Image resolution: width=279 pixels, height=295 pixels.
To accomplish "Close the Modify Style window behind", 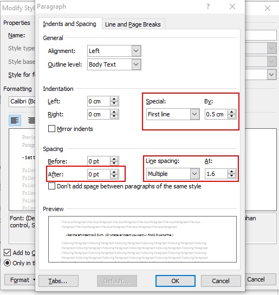I will [268, 8].
